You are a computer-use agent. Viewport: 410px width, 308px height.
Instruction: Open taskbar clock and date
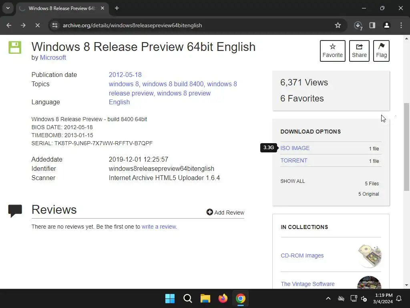[x=383, y=298]
